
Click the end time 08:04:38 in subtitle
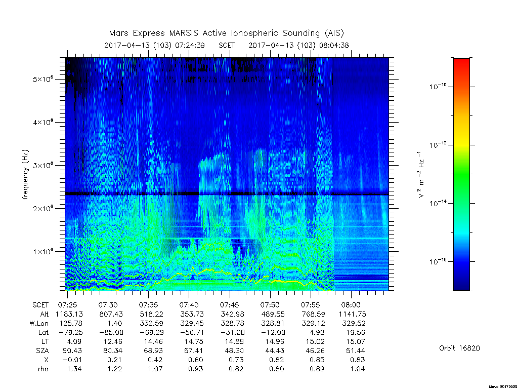click(x=334, y=45)
